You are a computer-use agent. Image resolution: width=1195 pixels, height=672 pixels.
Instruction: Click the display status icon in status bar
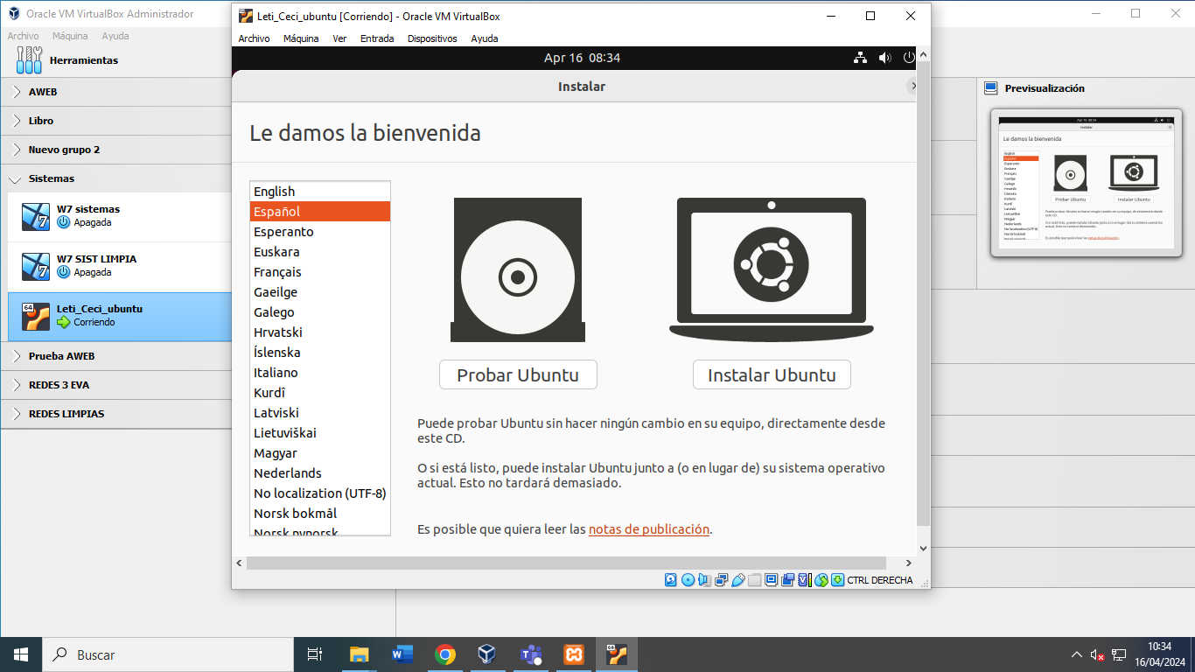(771, 579)
